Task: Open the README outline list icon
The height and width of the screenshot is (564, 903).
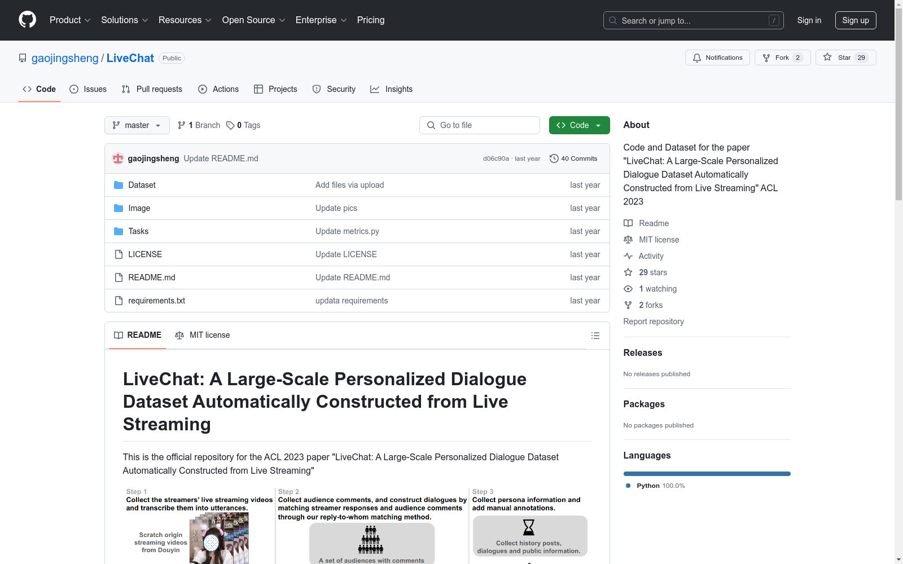Action: [595, 336]
